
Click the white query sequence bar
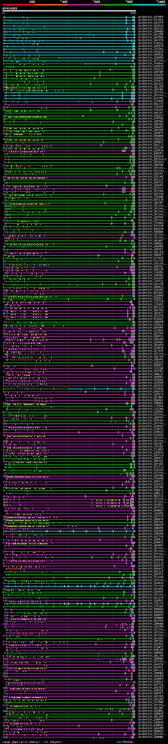click(69, 11)
